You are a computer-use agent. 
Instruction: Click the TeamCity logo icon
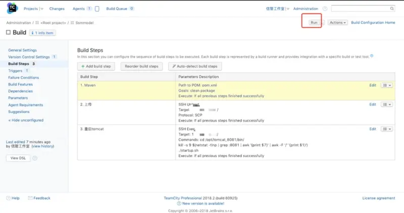tap(12, 8)
